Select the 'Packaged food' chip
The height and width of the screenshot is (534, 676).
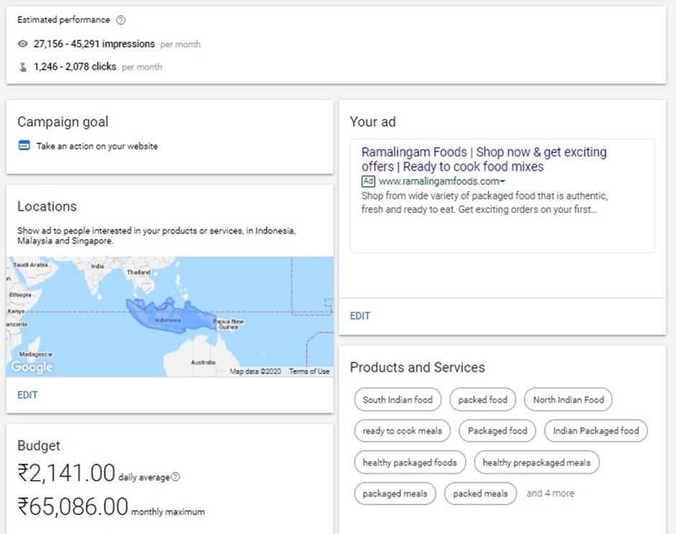498,430
